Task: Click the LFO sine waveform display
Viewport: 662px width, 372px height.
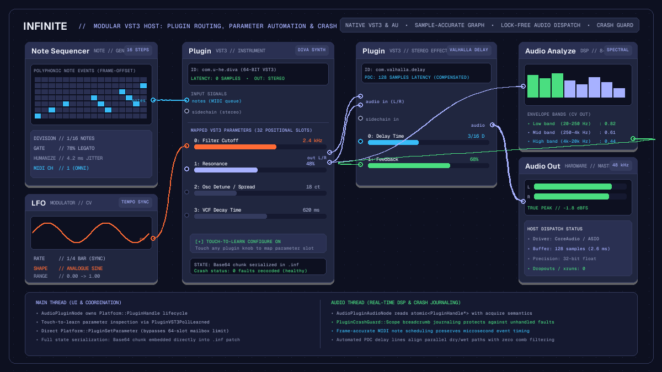Action: point(91,233)
